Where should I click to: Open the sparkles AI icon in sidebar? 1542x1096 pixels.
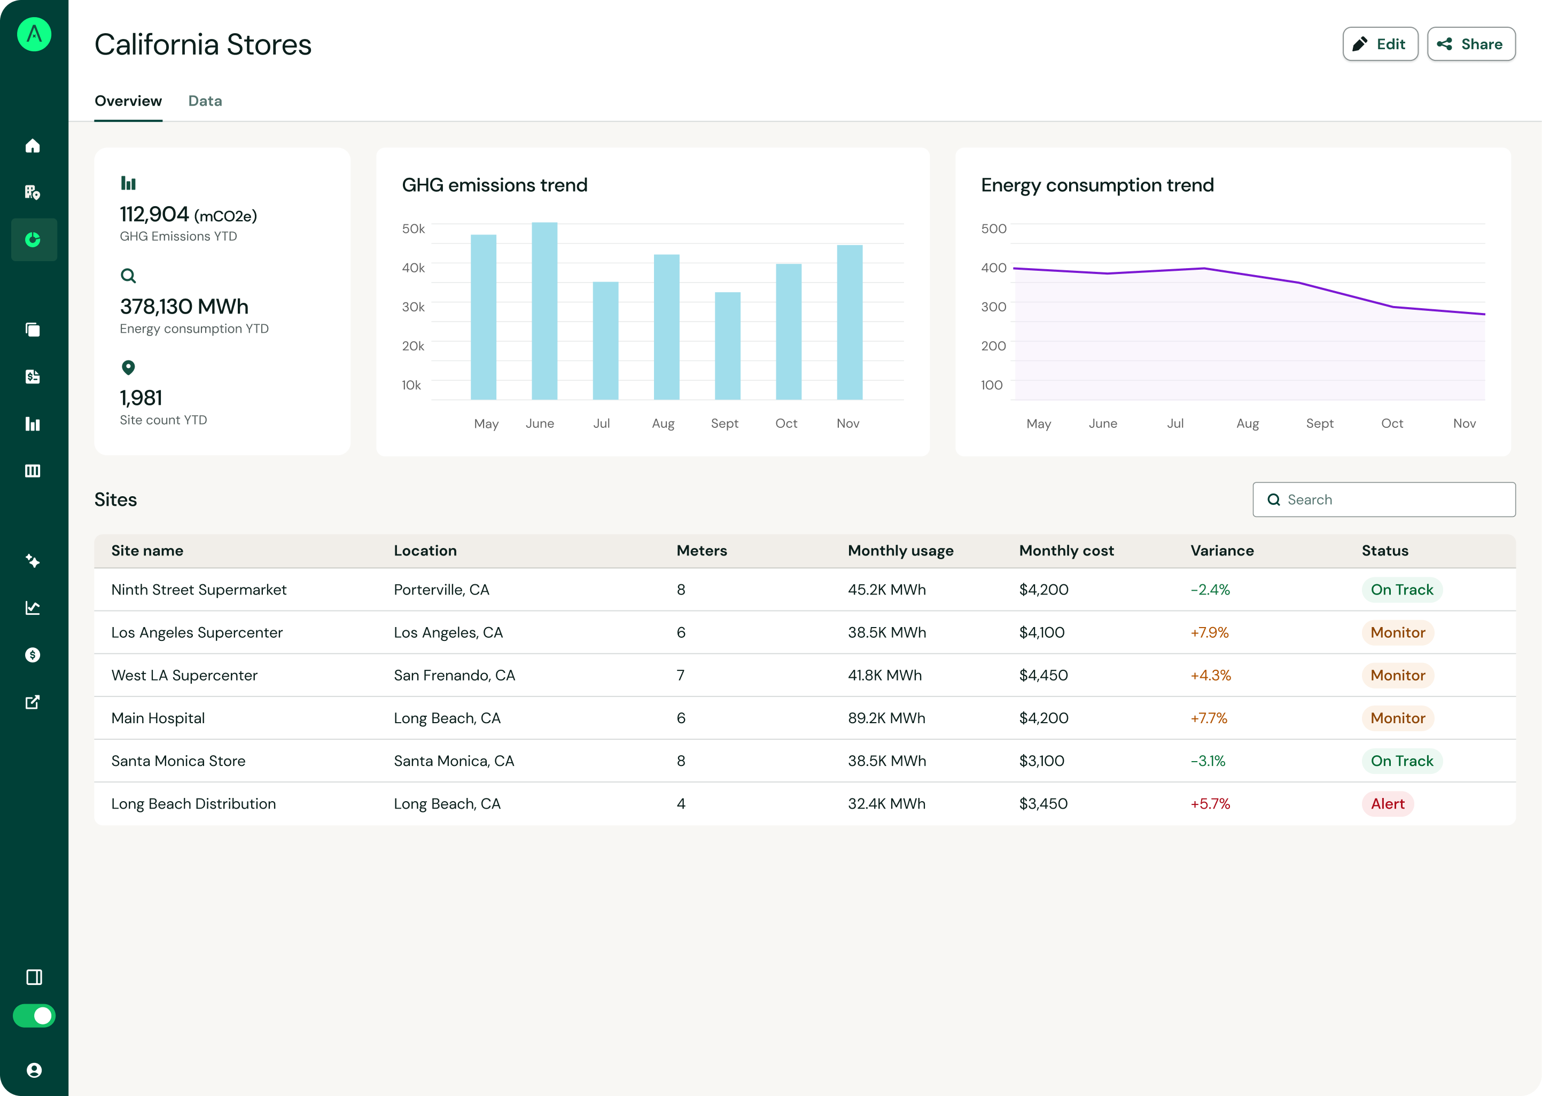(x=33, y=561)
